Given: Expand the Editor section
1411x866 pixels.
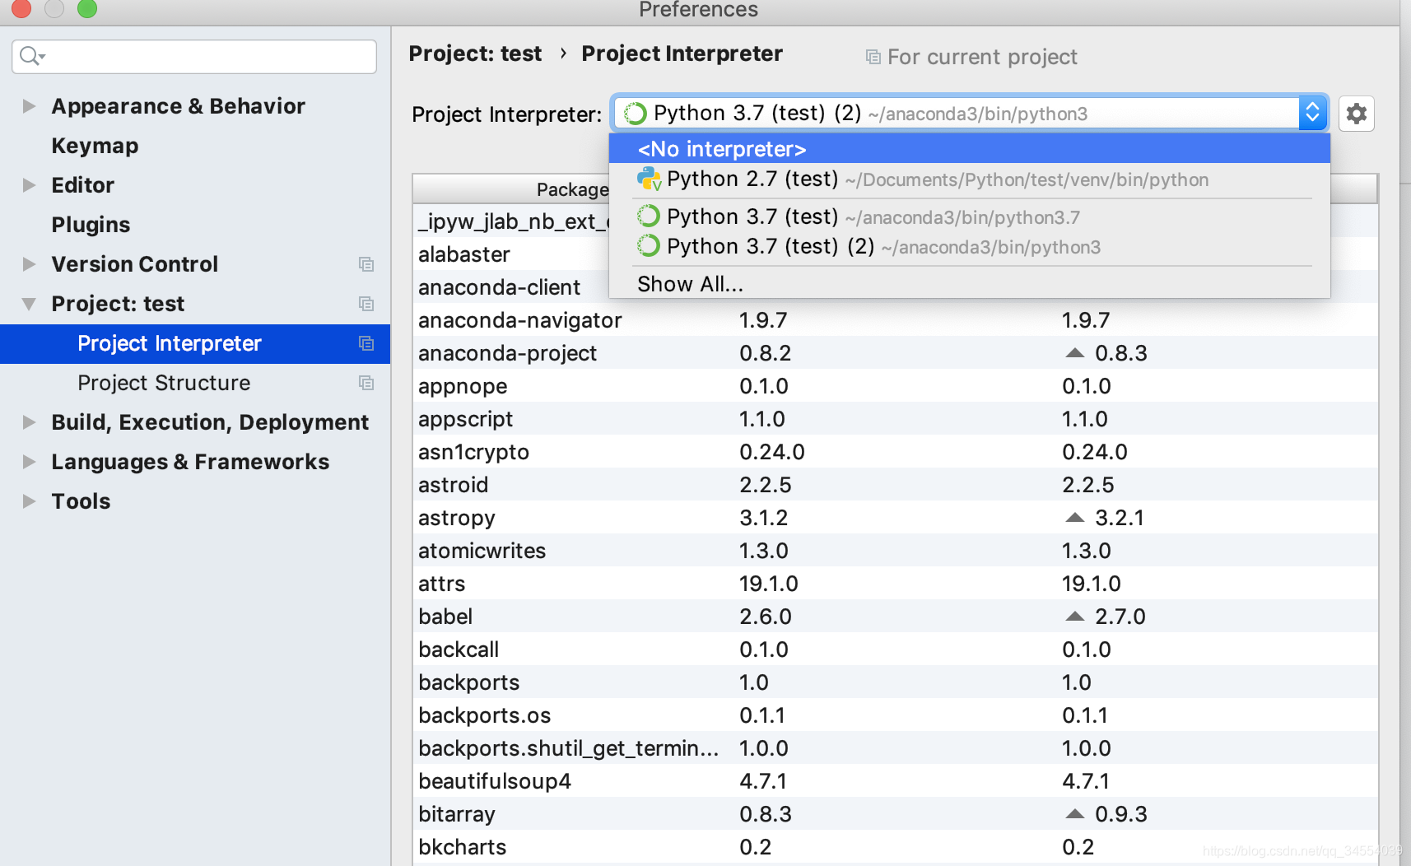Looking at the screenshot, I should pyautogui.click(x=29, y=185).
